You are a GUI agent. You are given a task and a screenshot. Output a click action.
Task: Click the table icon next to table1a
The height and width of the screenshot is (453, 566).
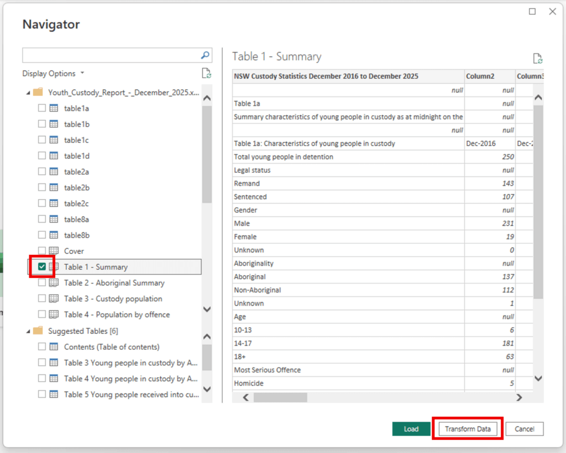(54, 109)
